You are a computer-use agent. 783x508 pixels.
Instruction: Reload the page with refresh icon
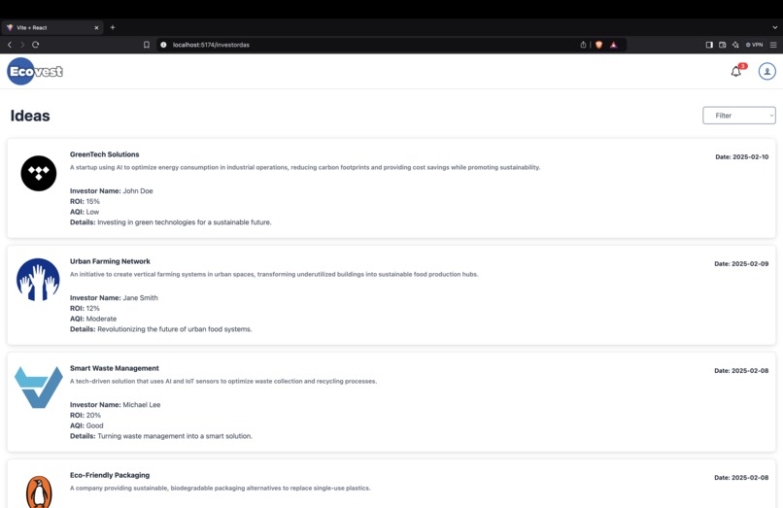(x=35, y=45)
